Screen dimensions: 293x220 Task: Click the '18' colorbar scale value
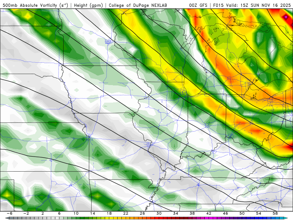click(x=109, y=213)
